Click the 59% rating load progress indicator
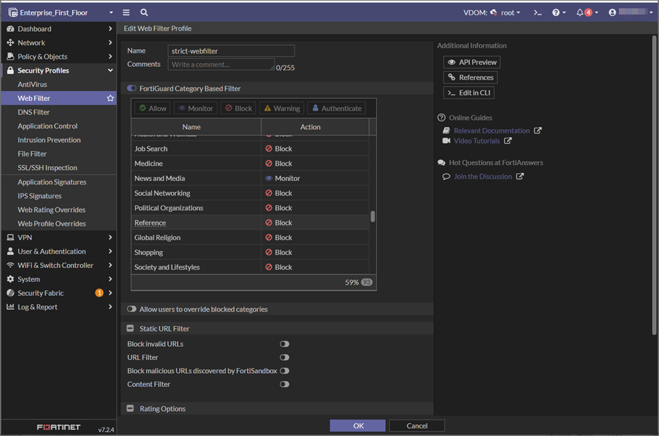 click(353, 282)
